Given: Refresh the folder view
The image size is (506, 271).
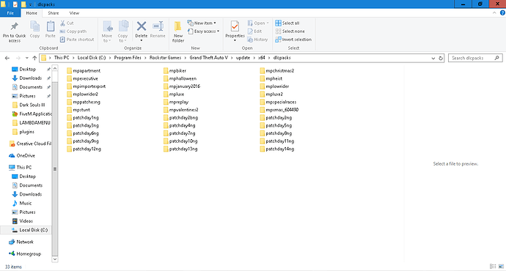Looking at the screenshot, I should [441, 58].
